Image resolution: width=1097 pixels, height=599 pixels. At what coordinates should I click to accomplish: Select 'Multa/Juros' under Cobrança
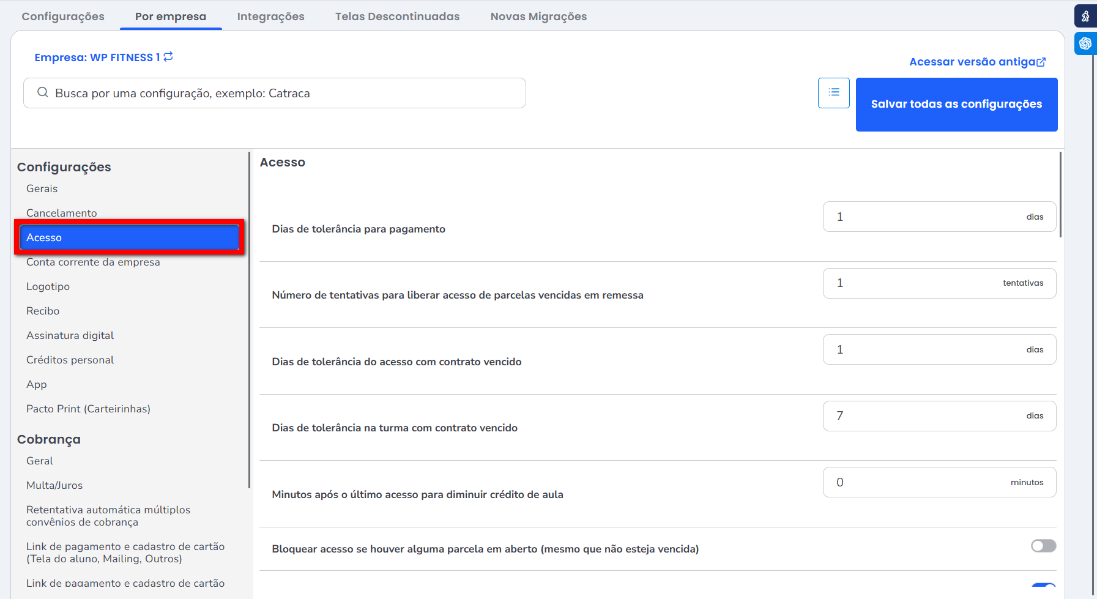[54, 485]
